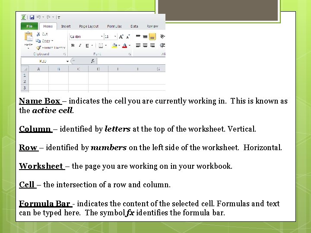Image resolution: width=311 pixels, height=233 pixels.
Task: Set Middle Align for cell text
Action: click(145, 36)
